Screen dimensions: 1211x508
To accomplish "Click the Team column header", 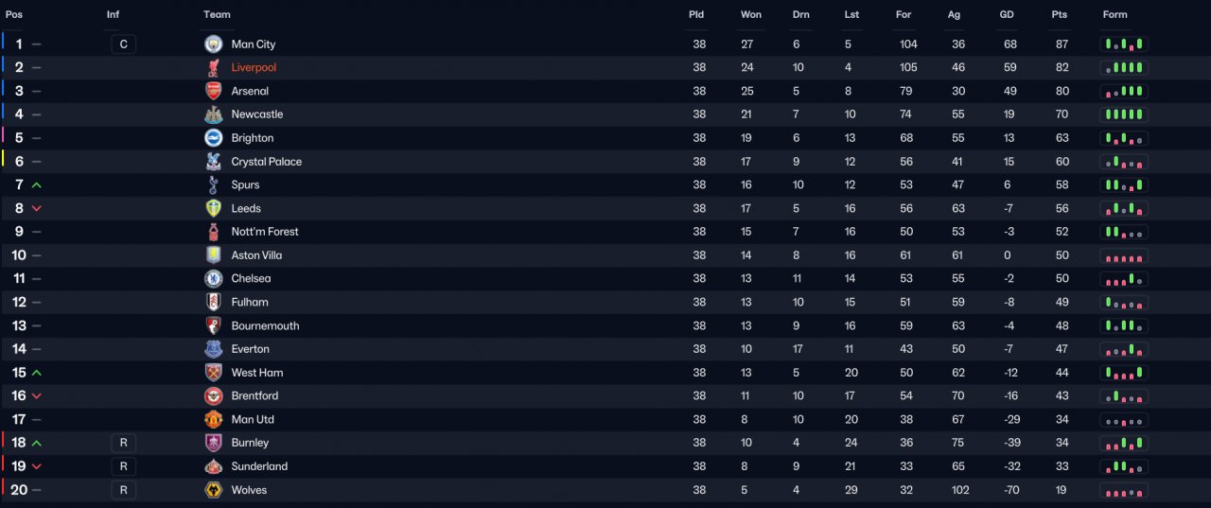I will point(217,14).
